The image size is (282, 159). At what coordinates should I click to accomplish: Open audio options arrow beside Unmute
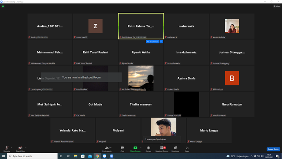pos(11,148)
